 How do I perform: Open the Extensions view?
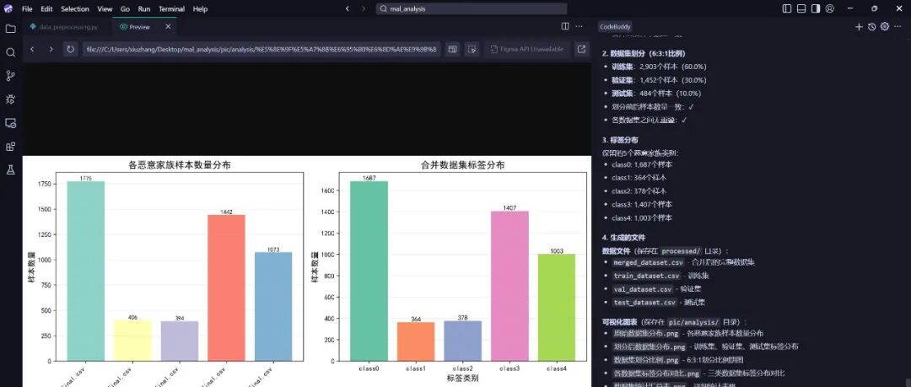point(10,147)
